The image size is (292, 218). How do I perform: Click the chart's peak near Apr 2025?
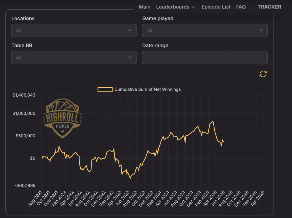point(213,121)
